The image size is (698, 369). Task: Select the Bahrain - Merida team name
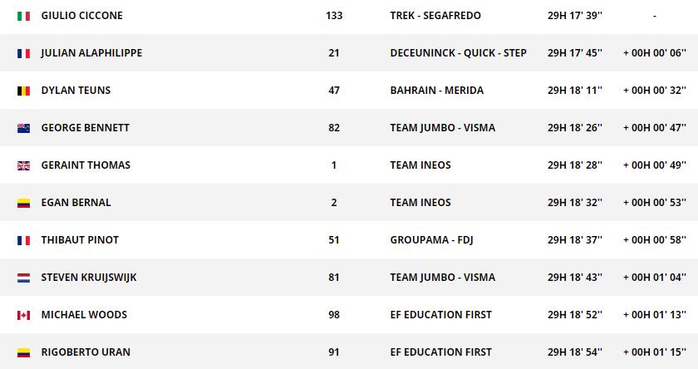436,91
